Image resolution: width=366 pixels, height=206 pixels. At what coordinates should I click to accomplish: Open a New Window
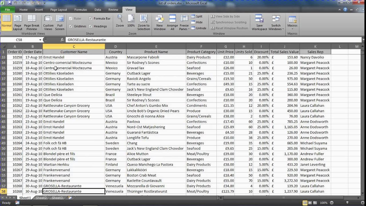[x=160, y=22]
